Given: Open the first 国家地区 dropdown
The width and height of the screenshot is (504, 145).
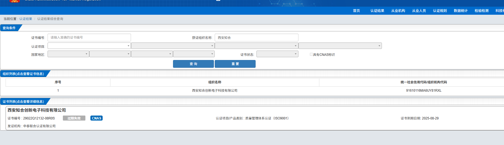Looking at the screenshot, I should pyautogui.click(x=68, y=54).
